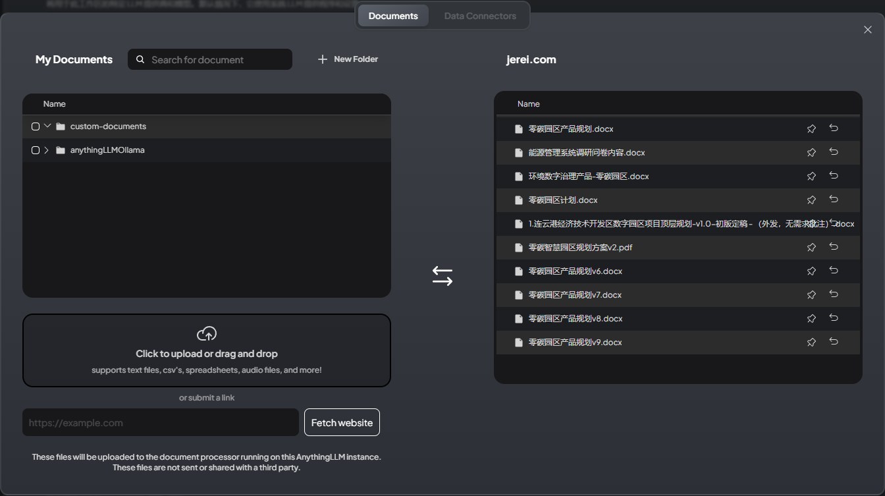Click file name 零碳智慧园区规划方案v2.pdf
Viewport: 885px width, 496px height.
tap(580, 248)
